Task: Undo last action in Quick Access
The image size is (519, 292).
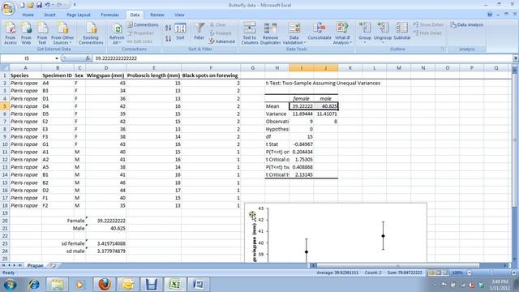Action: 47,5
